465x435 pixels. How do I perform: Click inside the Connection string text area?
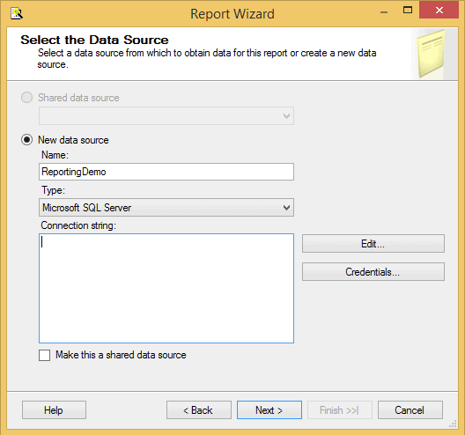pos(166,288)
